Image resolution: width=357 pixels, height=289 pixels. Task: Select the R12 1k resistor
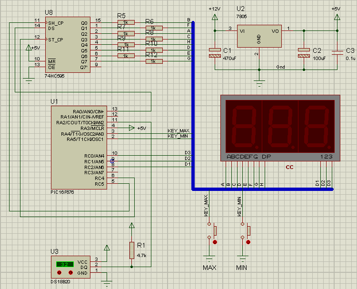point(154,61)
